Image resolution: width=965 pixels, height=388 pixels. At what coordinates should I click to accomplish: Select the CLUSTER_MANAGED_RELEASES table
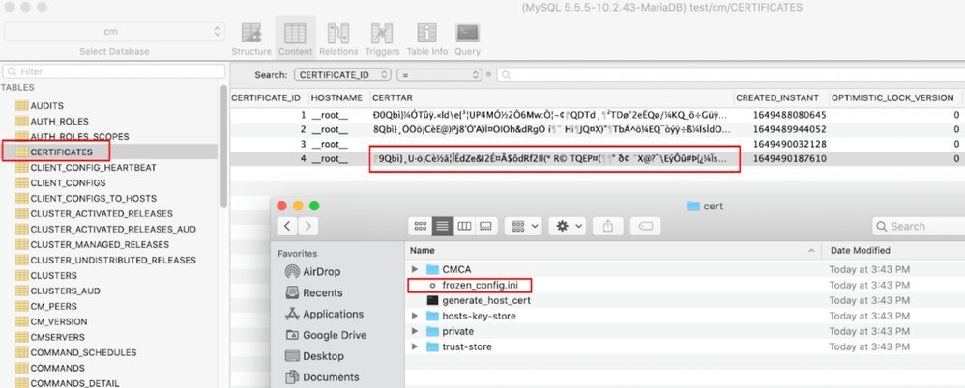click(99, 244)
